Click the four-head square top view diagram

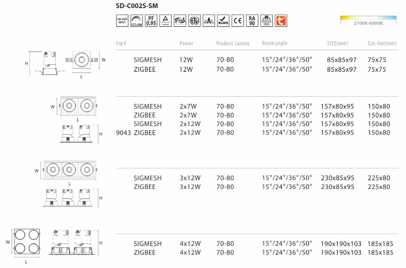click(x=27, y=242)
